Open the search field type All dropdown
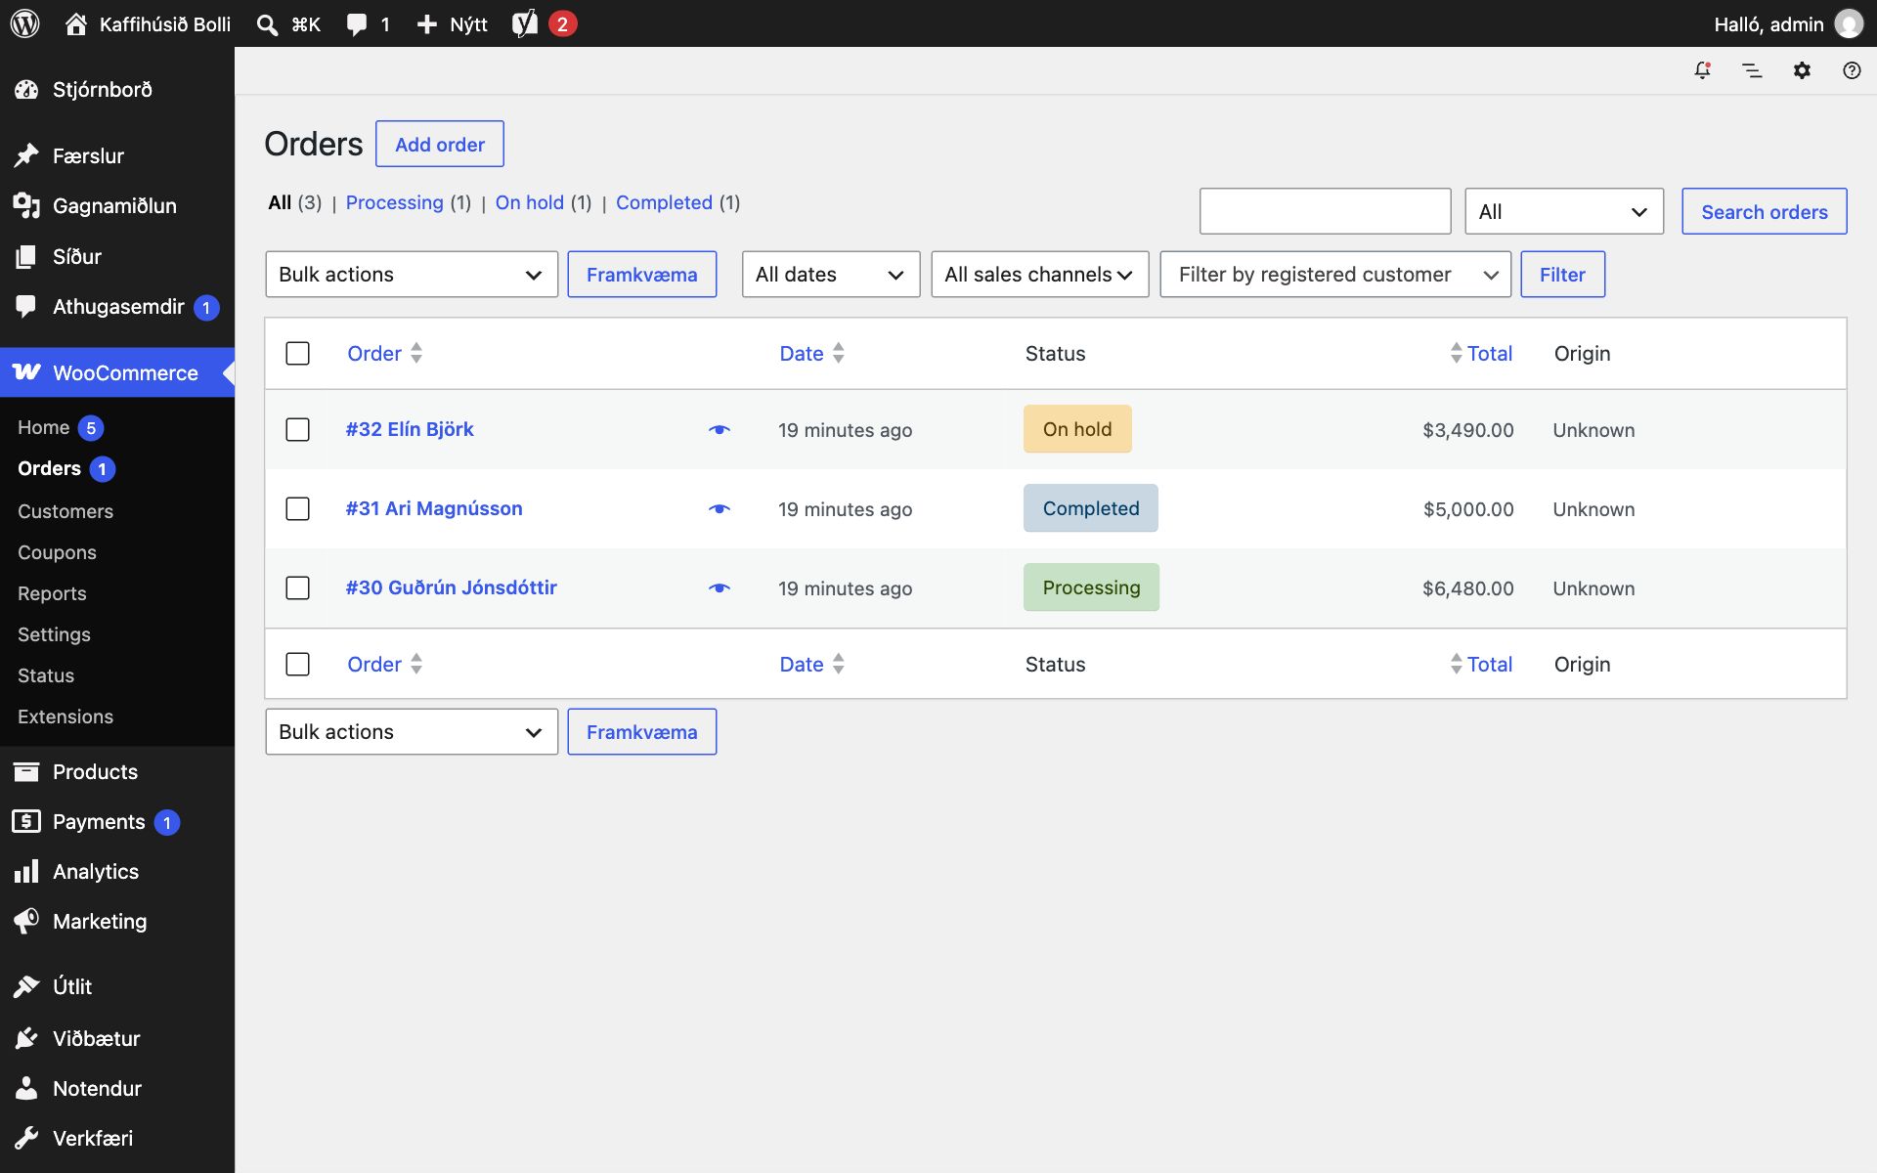 (x=1564, y=211)
